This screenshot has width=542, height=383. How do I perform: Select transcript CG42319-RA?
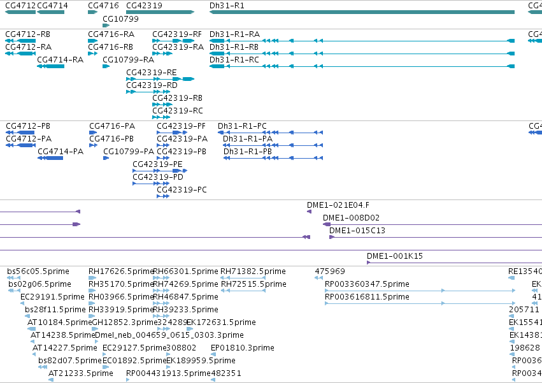[x=178, y=47]
